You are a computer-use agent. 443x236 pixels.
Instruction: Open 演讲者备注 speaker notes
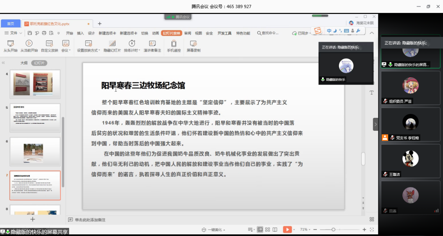pyautogui.click(x=152, y=44)
